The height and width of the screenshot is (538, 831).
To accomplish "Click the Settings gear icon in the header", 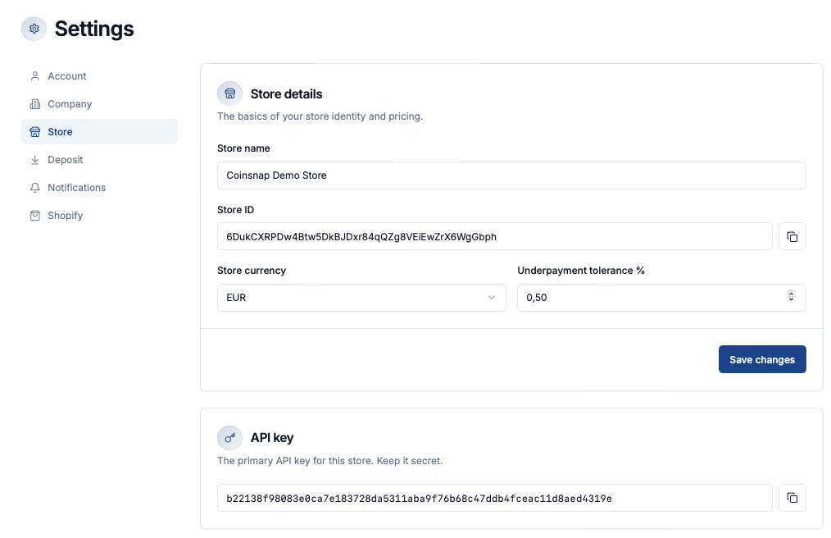I will coord(34,29).
